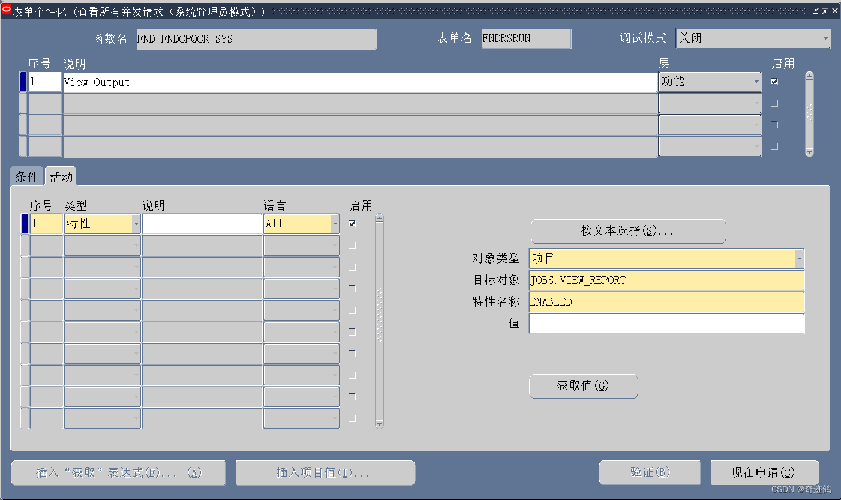Click the 现在申请 button
Viewport: 841px width, 500px height.
click(x=765, y=472)
